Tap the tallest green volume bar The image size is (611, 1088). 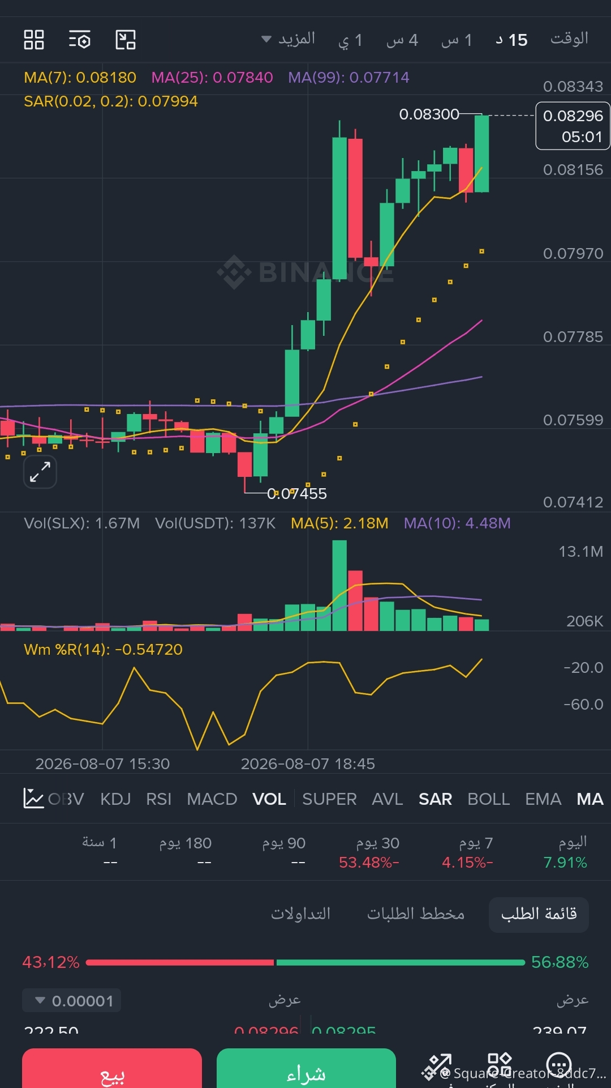pos(339,585)
